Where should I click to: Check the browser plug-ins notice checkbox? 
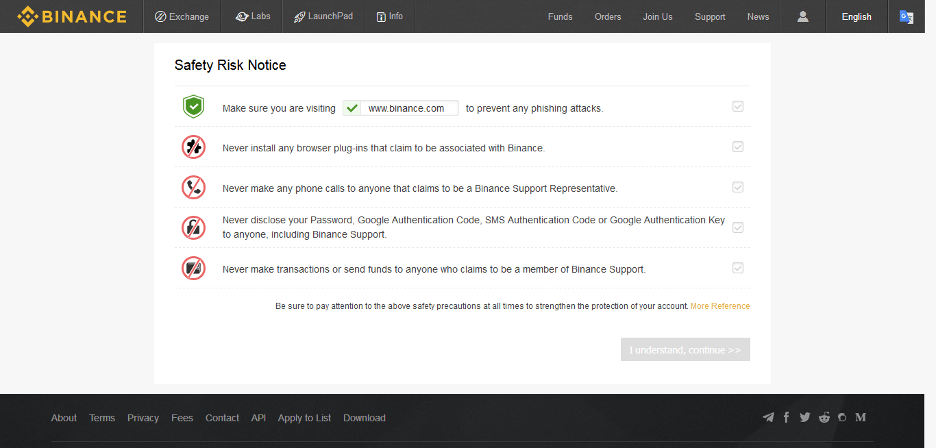tap(738, 147)
